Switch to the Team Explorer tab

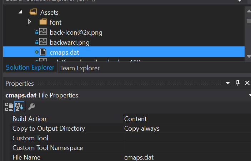[x=80, y=68]
